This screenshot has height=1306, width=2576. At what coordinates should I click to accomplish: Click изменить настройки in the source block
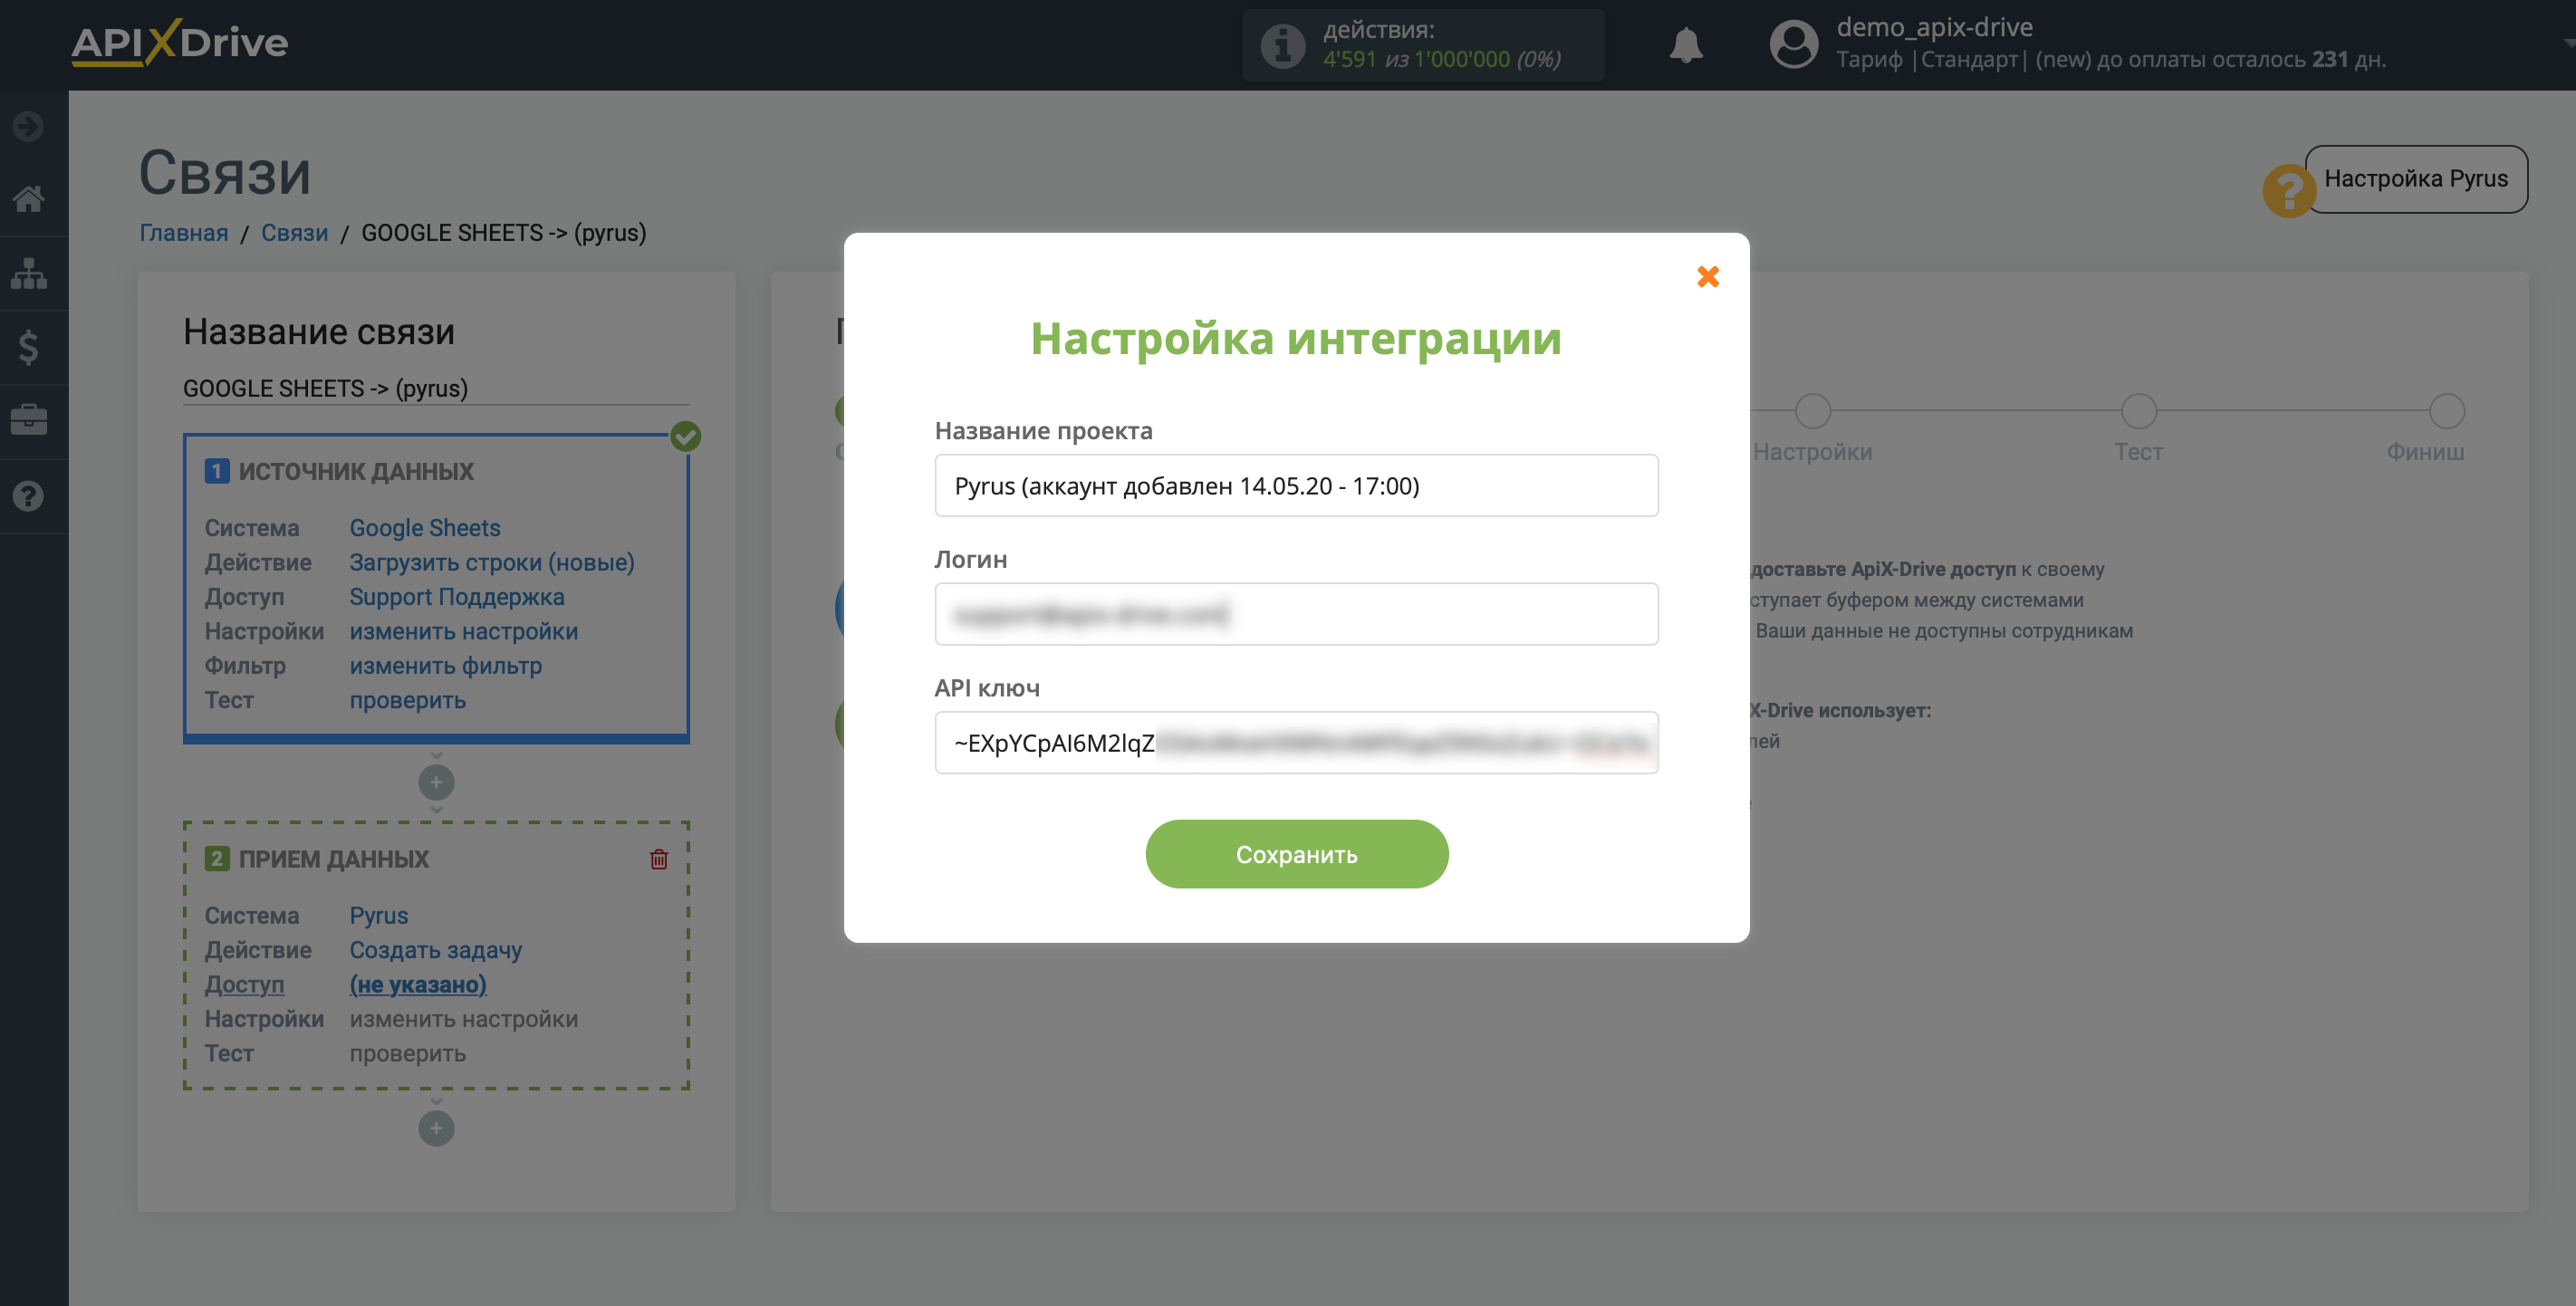coord(464,631)
